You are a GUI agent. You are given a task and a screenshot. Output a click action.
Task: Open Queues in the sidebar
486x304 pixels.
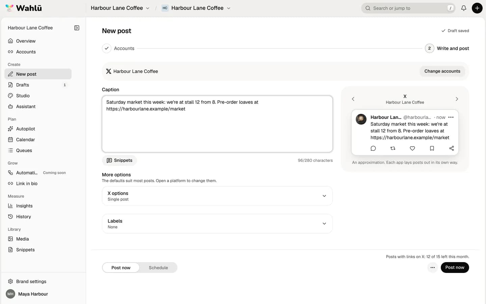coord(38,150)
